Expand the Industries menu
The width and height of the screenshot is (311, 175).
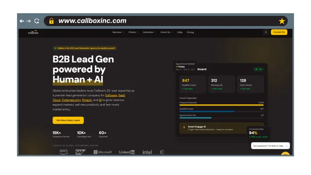point(149,32)
